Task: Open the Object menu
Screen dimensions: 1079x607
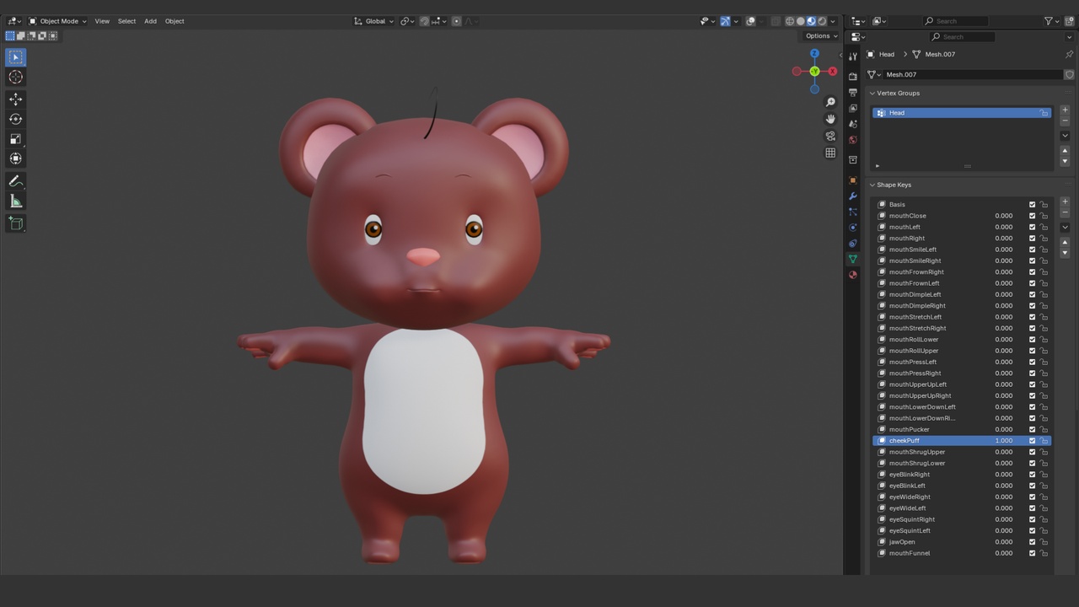Action: click(x=174, y=21)
